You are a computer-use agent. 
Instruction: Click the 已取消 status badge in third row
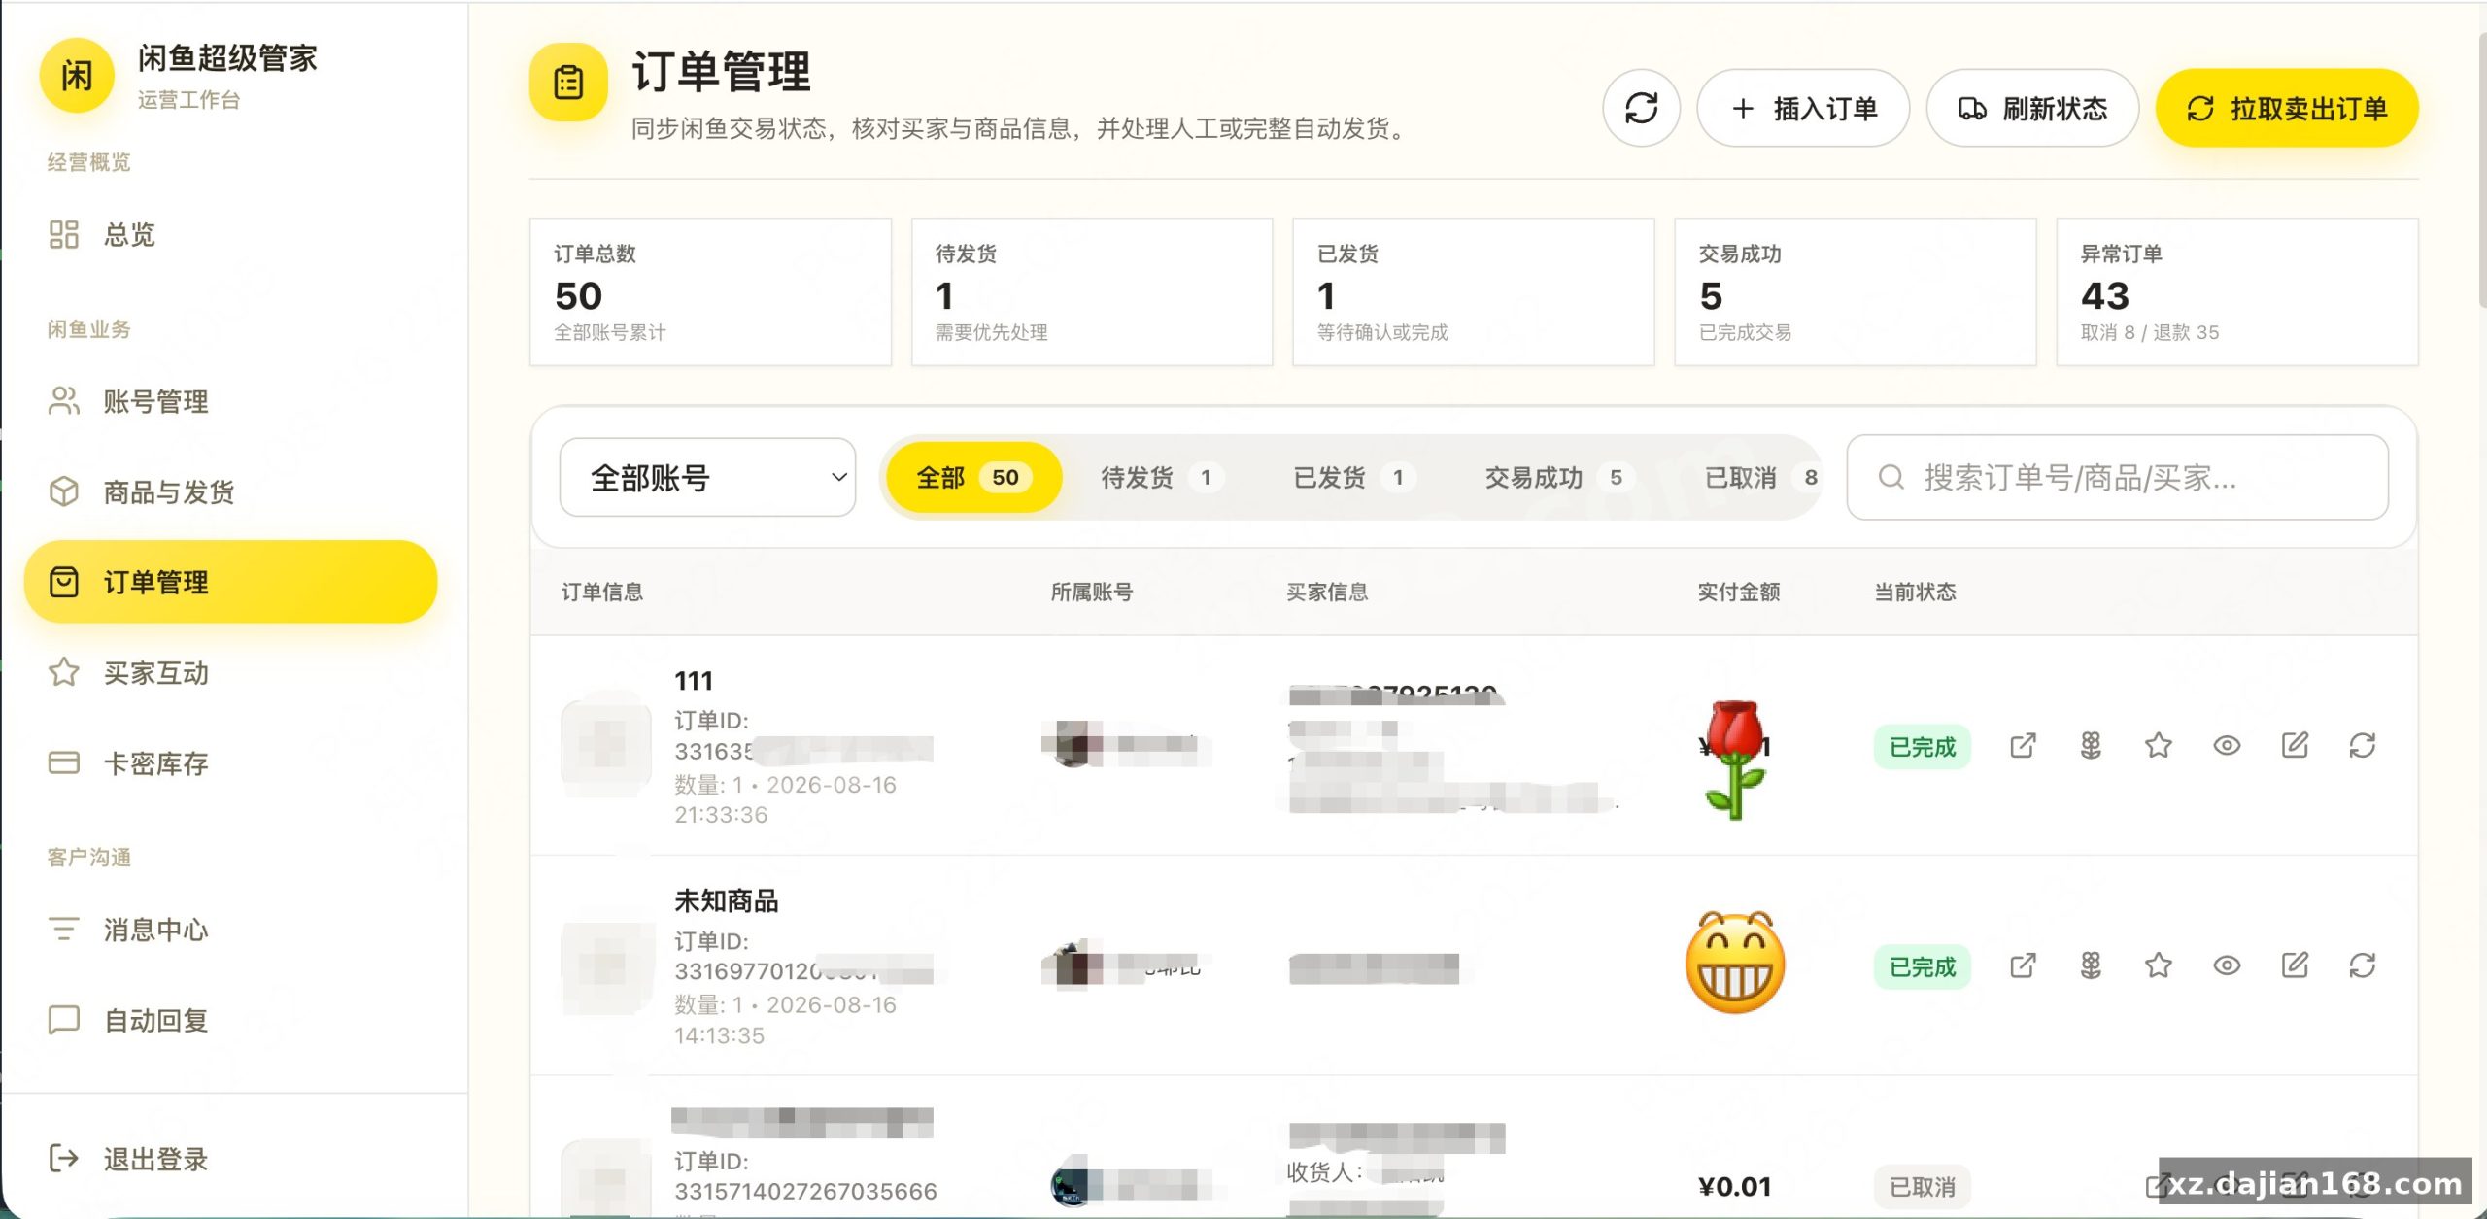click(x=1922, y=1187)
